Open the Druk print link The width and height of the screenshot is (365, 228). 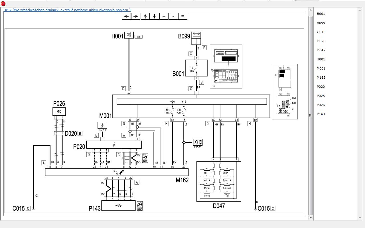tap(67, 10)
